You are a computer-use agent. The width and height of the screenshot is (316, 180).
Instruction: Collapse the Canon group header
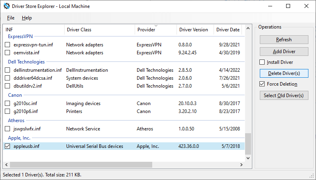coord(15,95)
